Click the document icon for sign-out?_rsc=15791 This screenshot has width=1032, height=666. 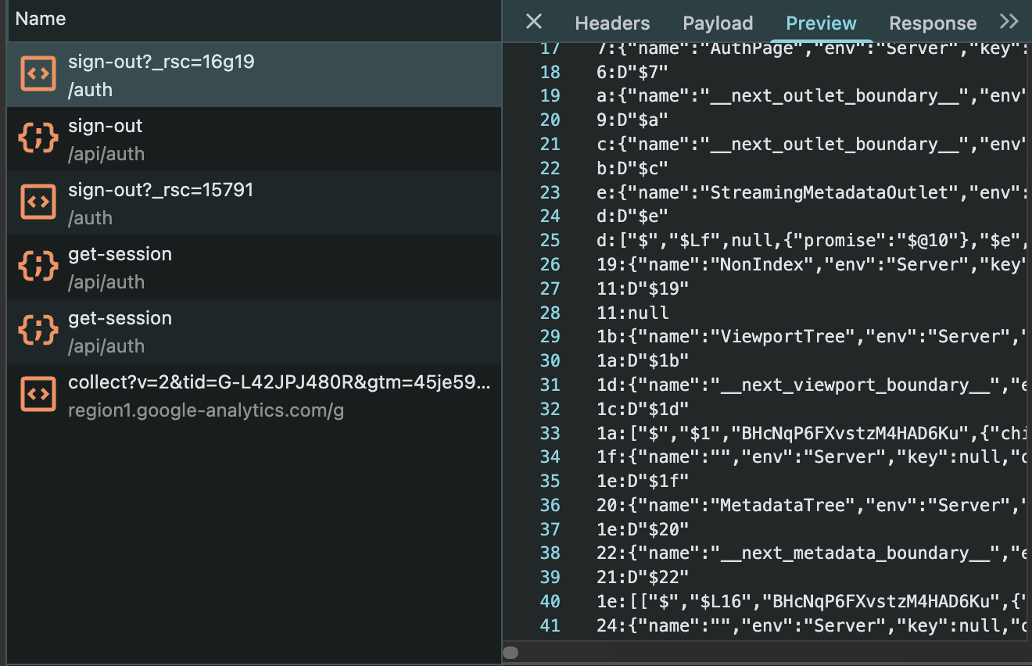coord(38,202)
